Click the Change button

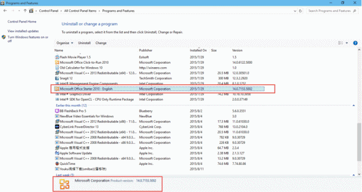tap(101, 43)
